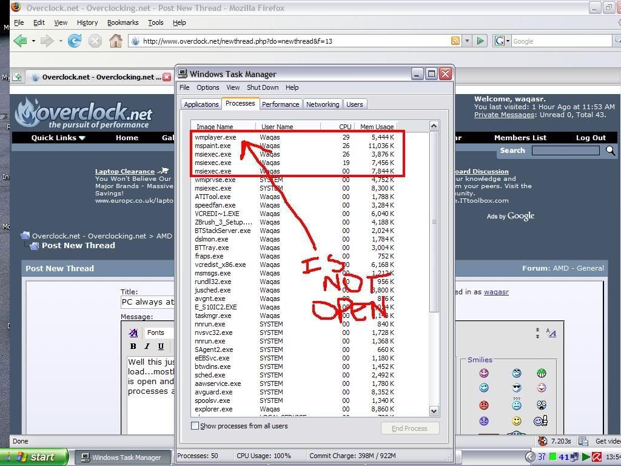Click green play icon in system tray
621x466 pixels.
click(586, 458)
